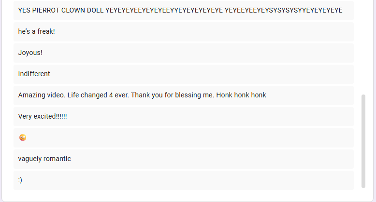Click the "vaguely romantic" response
The height and width of the screenshot is (202, 376).
[184, 159]
